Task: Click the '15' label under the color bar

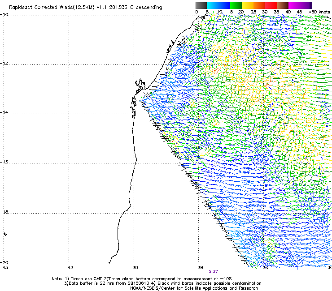Action: (x=230, y=12)
